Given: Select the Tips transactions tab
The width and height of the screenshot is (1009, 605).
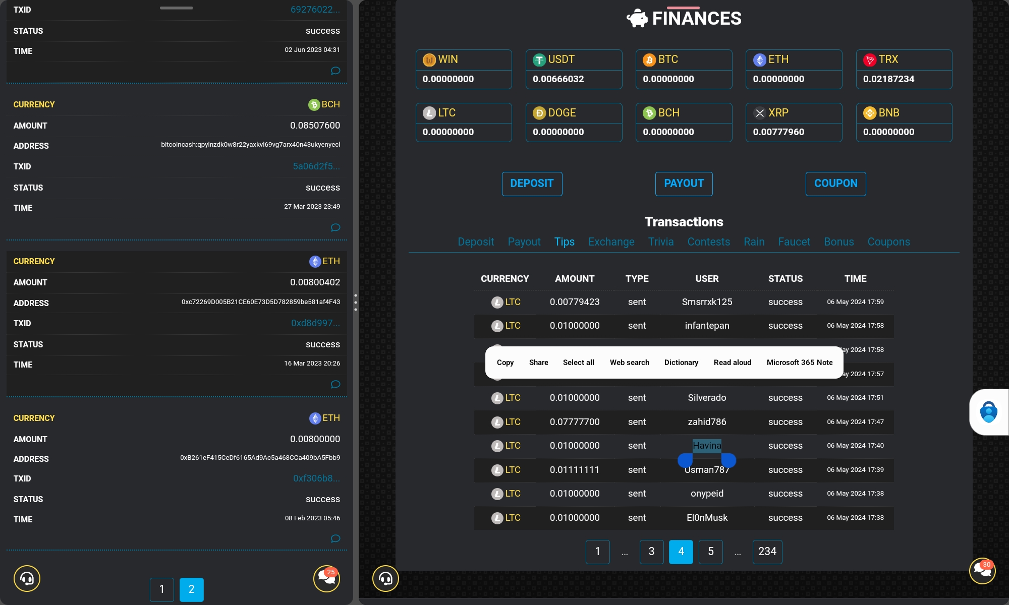Looking at the screenshot, I should pos(565,241).
